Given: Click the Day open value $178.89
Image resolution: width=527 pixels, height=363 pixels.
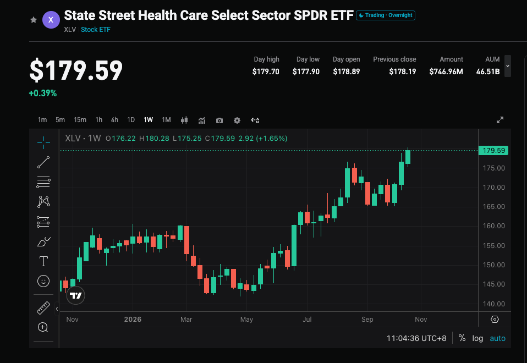Looking at the screenshot, I should coord(346,71).
